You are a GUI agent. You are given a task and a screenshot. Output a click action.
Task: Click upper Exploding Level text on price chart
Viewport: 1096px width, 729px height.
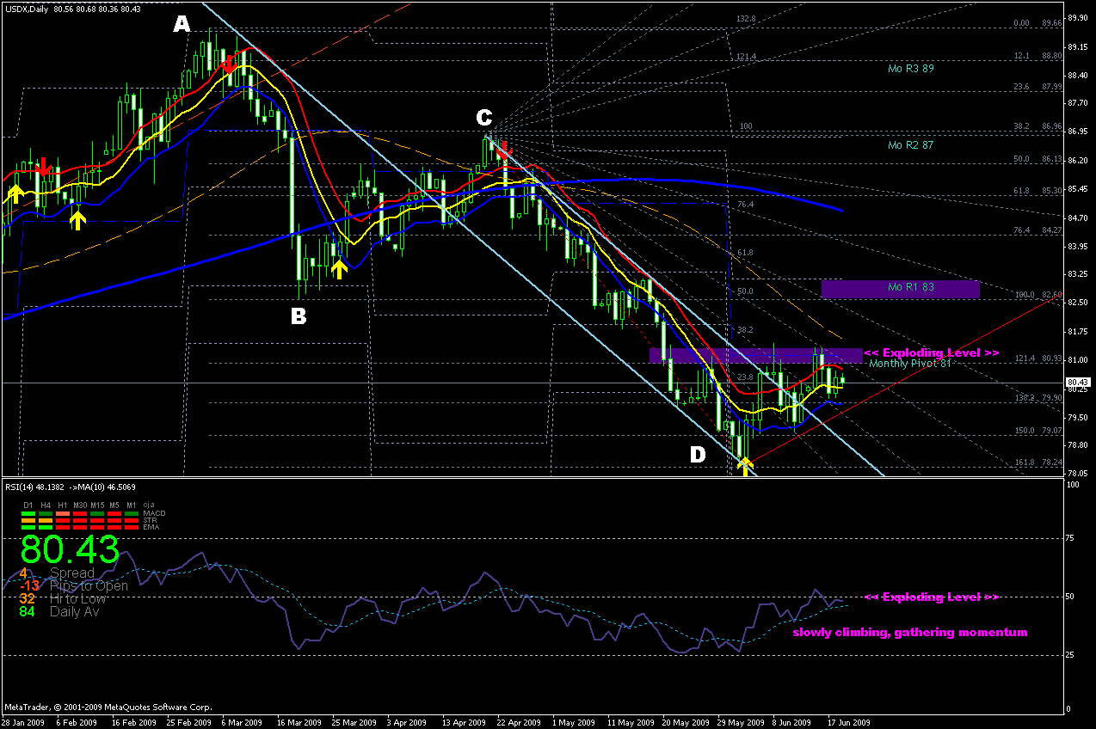[x=932, y=352]
